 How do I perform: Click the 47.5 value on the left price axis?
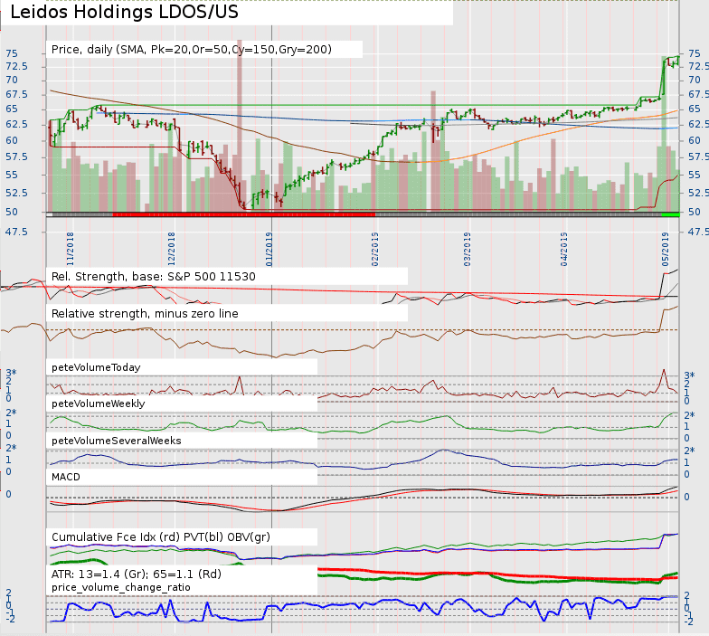[x=16, y=232]
